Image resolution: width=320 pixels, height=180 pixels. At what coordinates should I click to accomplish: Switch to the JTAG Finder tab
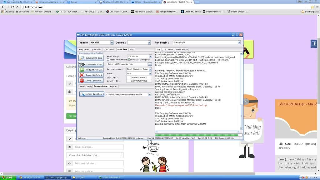tap(109, 49)
